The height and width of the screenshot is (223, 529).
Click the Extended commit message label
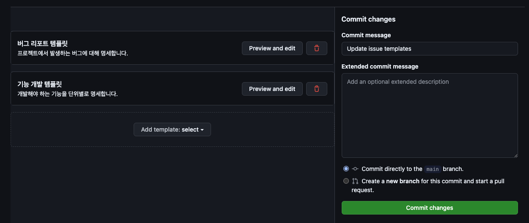380,66
